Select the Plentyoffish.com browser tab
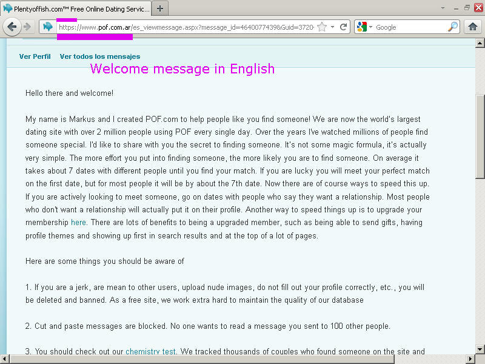The image size is (485, 364). pyautogui.click(x=76, y=8)
